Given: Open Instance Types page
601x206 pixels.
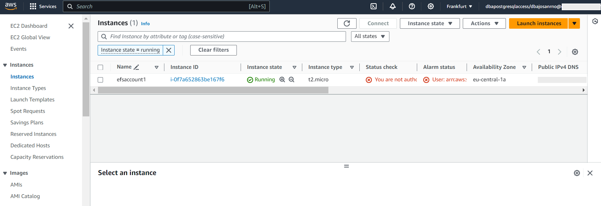Looking at the screenshot, I should tap(28, 88).
